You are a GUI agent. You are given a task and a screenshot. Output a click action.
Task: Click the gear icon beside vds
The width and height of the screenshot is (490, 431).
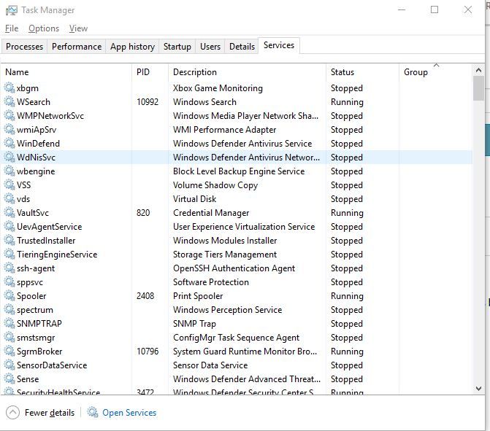click(9, 199)
